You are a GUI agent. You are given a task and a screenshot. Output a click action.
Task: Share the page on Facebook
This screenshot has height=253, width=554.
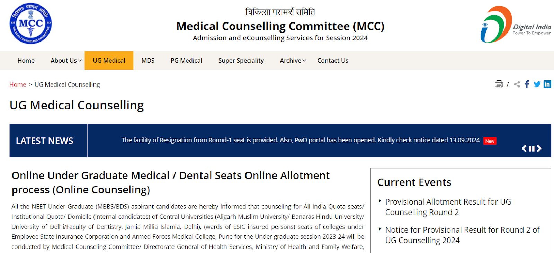[x=527, y=84]
